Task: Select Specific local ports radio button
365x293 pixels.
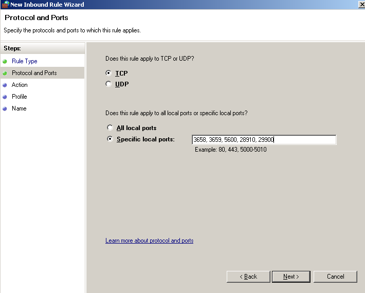Action: coord(110,139)
